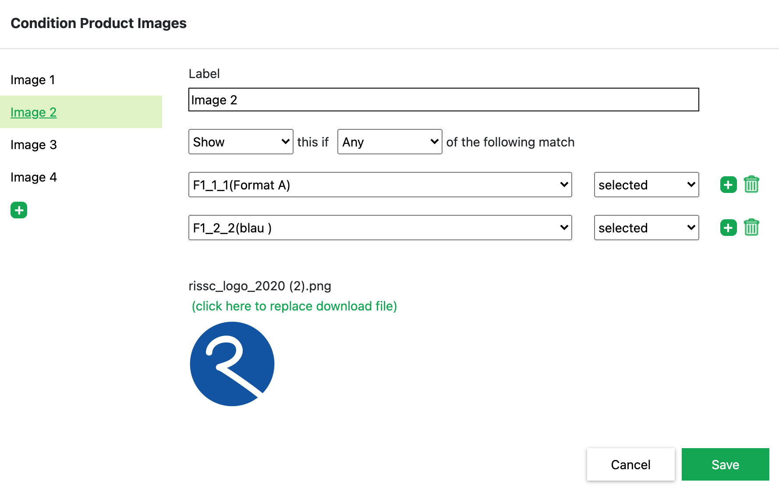The image size is (779, 492).
Task: Delete the F1_2_2(blau) condition row
Action: [751, 228]
